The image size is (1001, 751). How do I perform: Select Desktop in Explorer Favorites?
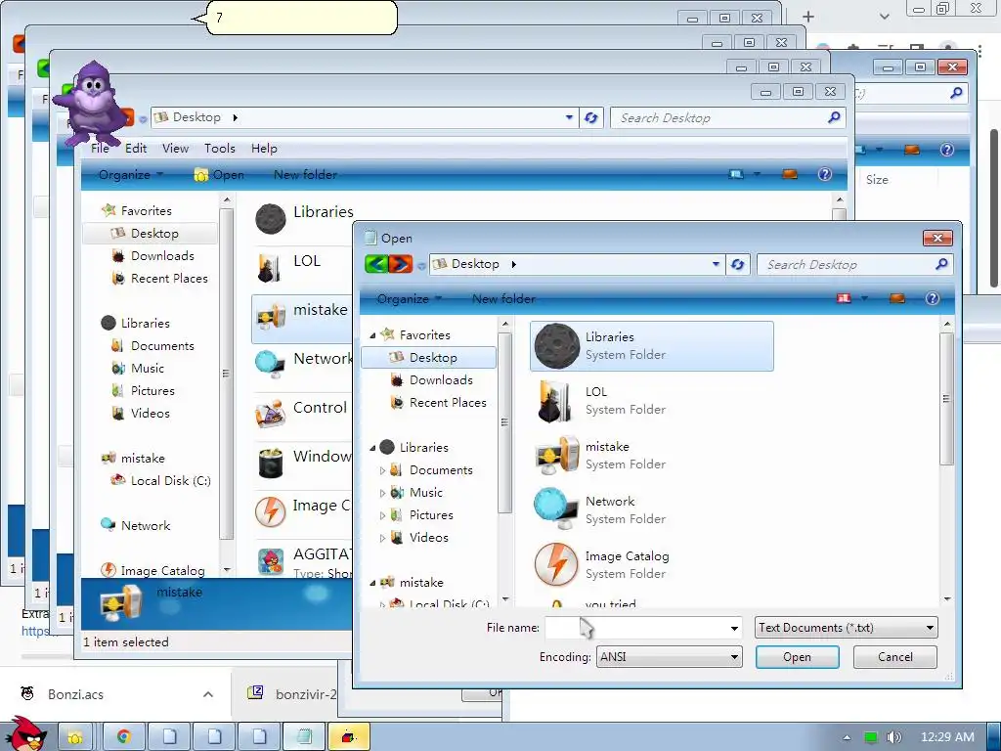pos(150,233)
